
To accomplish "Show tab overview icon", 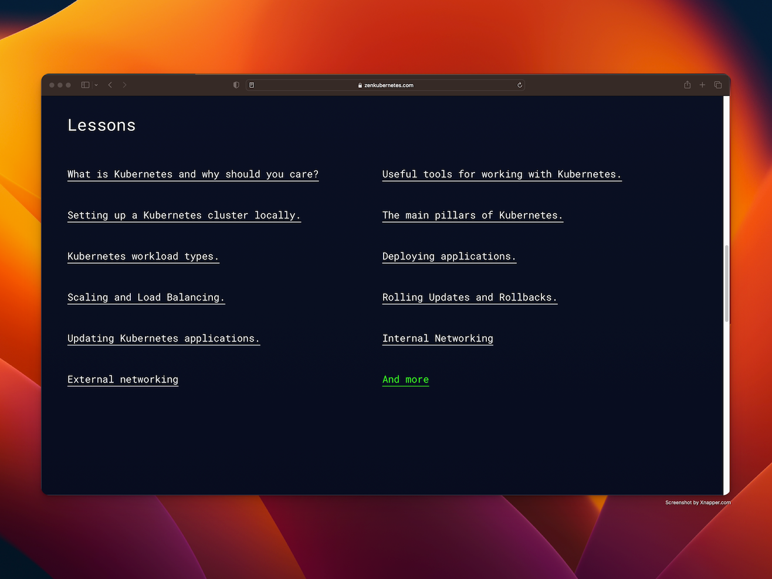I will pos(717,85).
